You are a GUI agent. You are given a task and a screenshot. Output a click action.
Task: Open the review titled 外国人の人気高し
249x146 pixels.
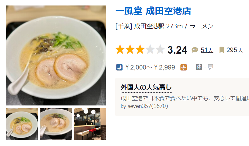pos(146,87)
